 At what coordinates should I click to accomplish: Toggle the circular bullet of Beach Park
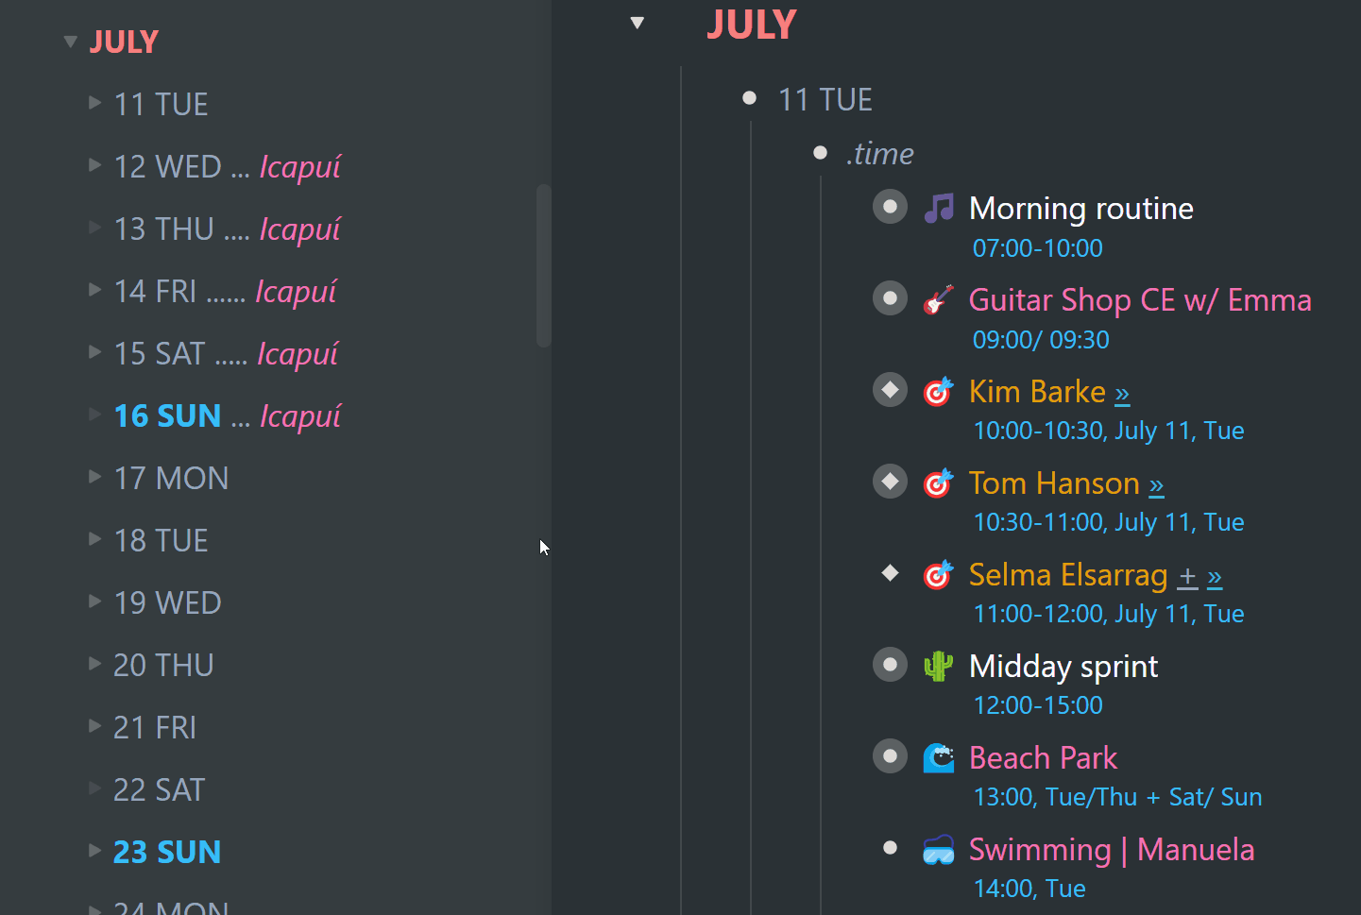point(890,756)
